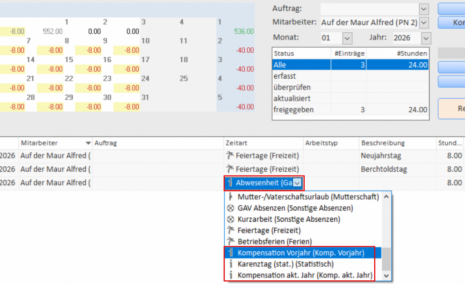Select the Alle status row

pos(350,65)
